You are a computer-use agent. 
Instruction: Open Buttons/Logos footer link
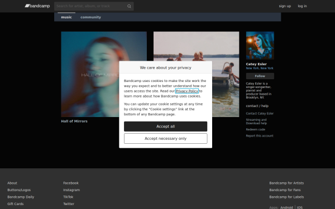19,190
